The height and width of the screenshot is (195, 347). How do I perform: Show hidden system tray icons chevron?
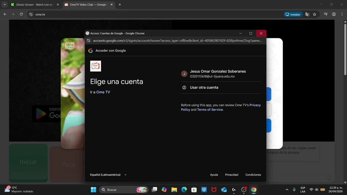click(287, 190)
